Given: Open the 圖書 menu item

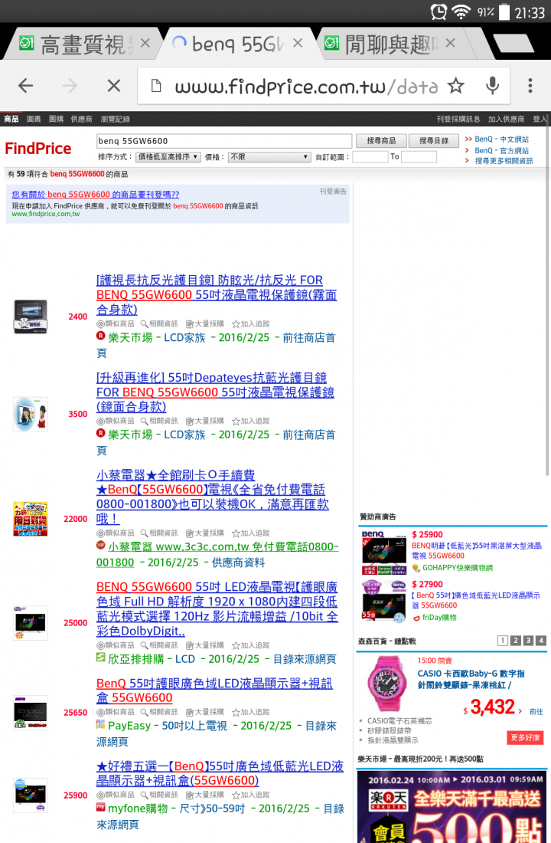Looking at the screenshot, I should coord(34,119).
